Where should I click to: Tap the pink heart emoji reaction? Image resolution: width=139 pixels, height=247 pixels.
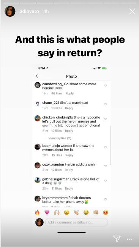47,212
